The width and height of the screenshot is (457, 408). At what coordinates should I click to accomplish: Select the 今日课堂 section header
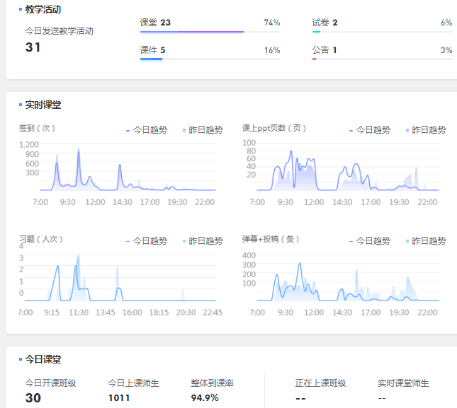pyautogui.click(x=43, y=359)
